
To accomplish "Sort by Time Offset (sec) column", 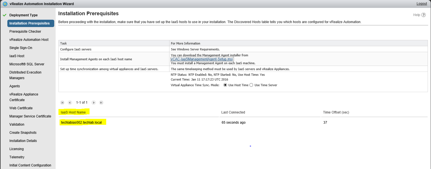I will (336, 112).
